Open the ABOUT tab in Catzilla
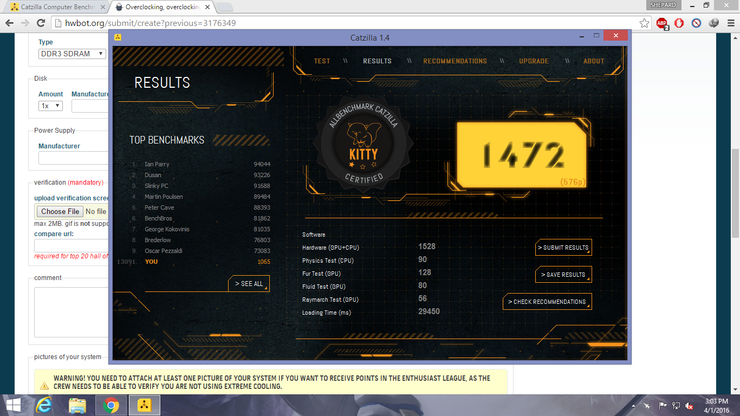The height and width of the screenshot is (416, 740). 594,61
